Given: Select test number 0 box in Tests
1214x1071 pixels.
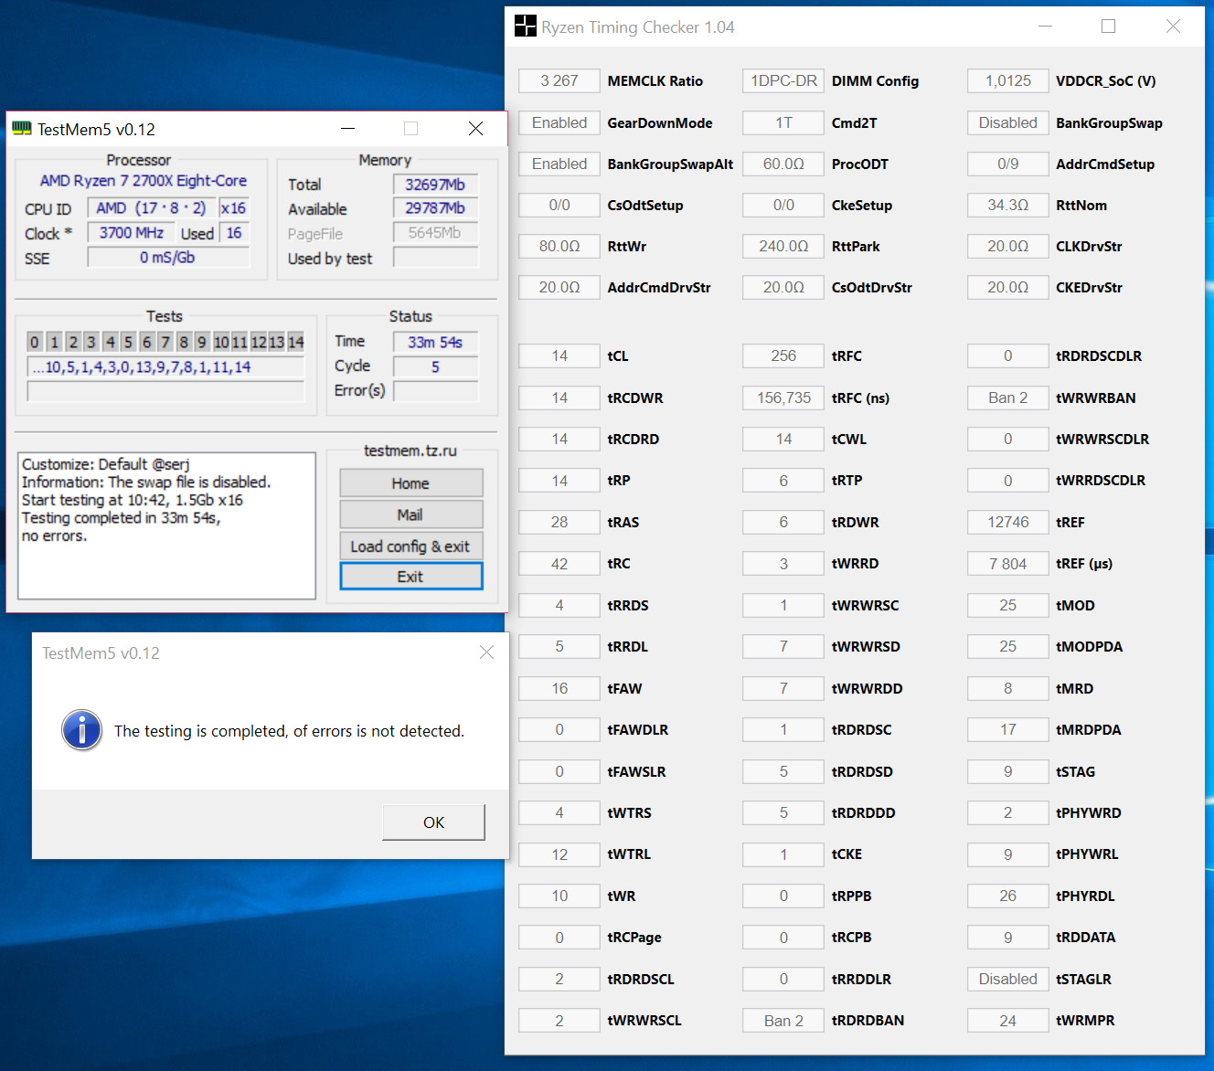Looking at the screenshot, I should pos(35,342).
